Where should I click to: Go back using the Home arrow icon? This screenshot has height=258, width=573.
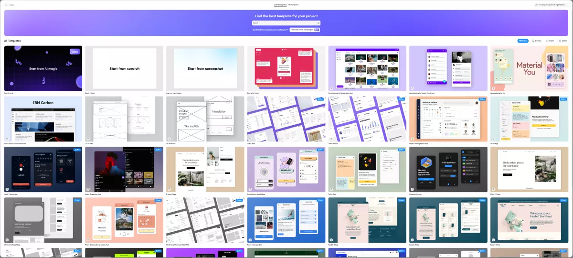pyautogui.click(x=6, y=5)
